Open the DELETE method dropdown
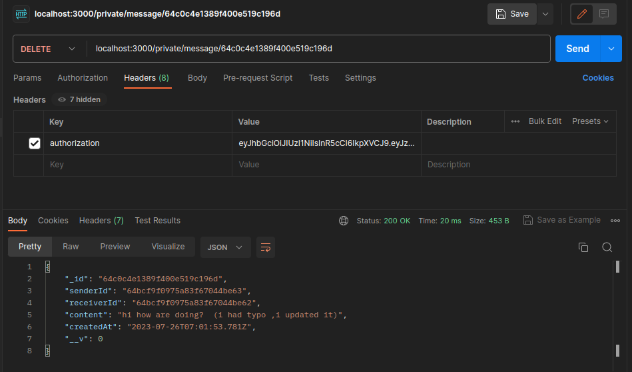The width and height of the screenshot is (632, 372). point(48,49)
